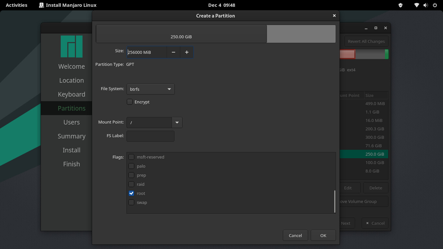Open the power menu icon
This screenshot has height=249, width=443.
[x=435, y=5]
